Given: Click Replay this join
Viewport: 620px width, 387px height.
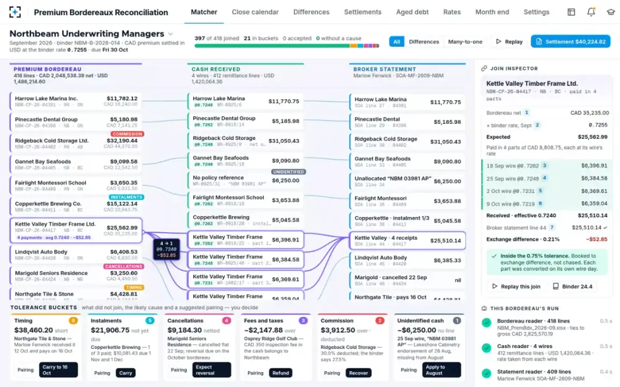Looking at the screenshot, I should point(515,286).
